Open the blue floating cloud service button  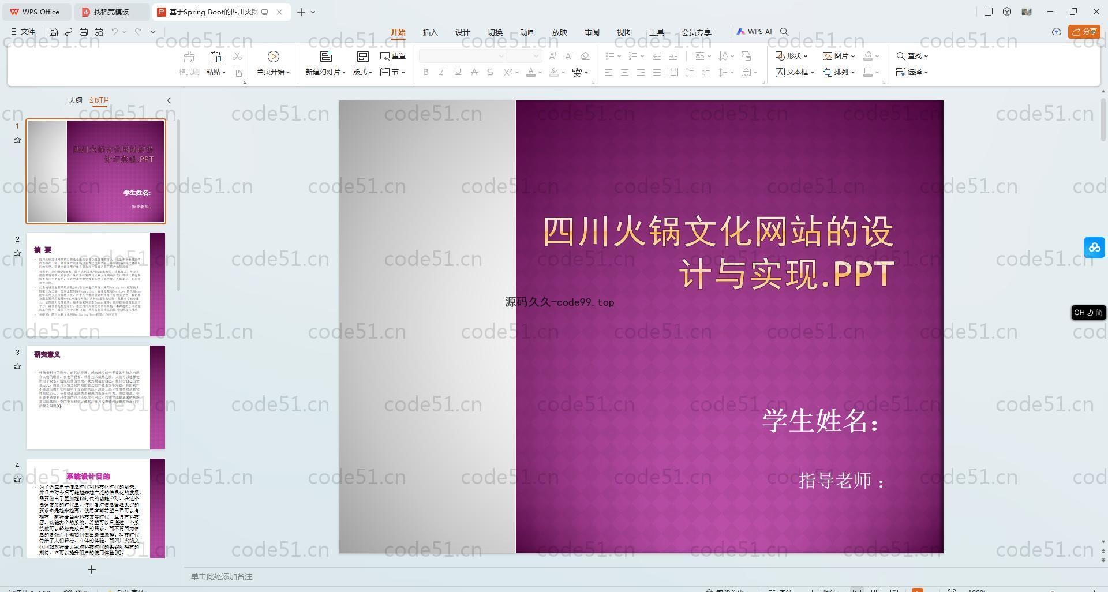point(1095,248)
